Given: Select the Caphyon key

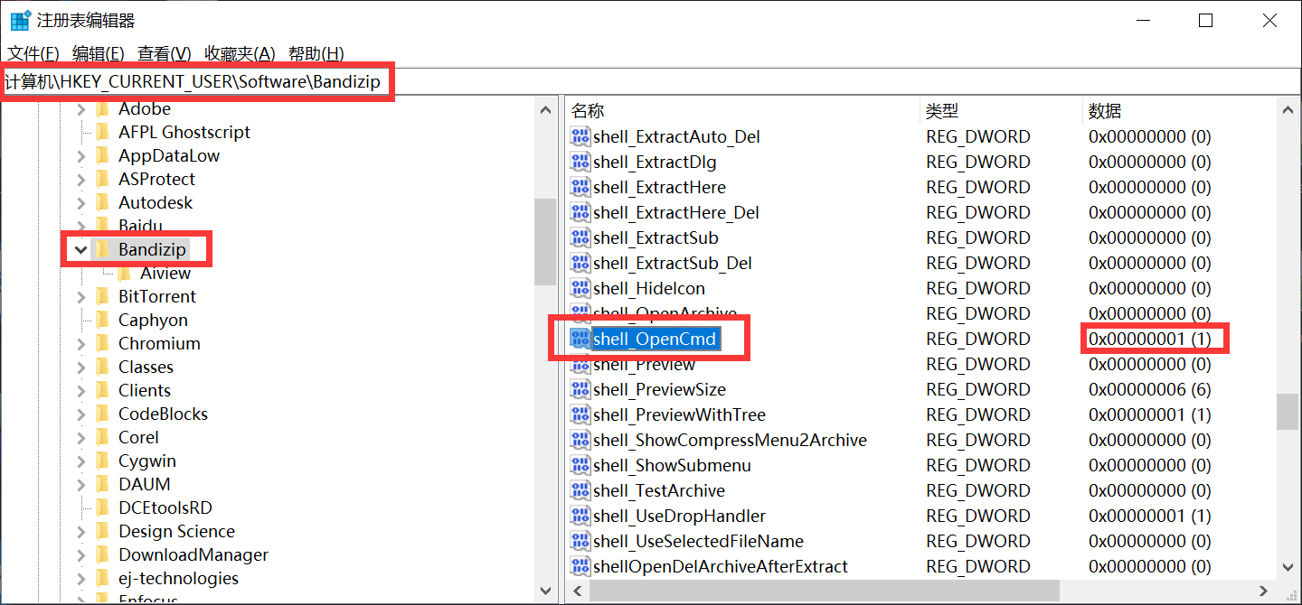Looking at the screenshot, I should point(153,321).
